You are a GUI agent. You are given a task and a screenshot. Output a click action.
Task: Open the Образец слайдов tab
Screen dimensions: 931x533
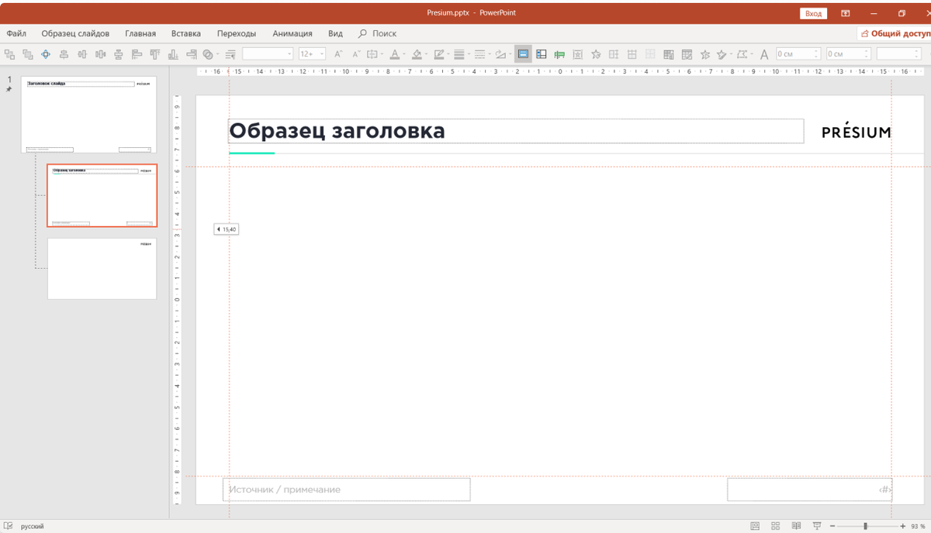point(75,33)
